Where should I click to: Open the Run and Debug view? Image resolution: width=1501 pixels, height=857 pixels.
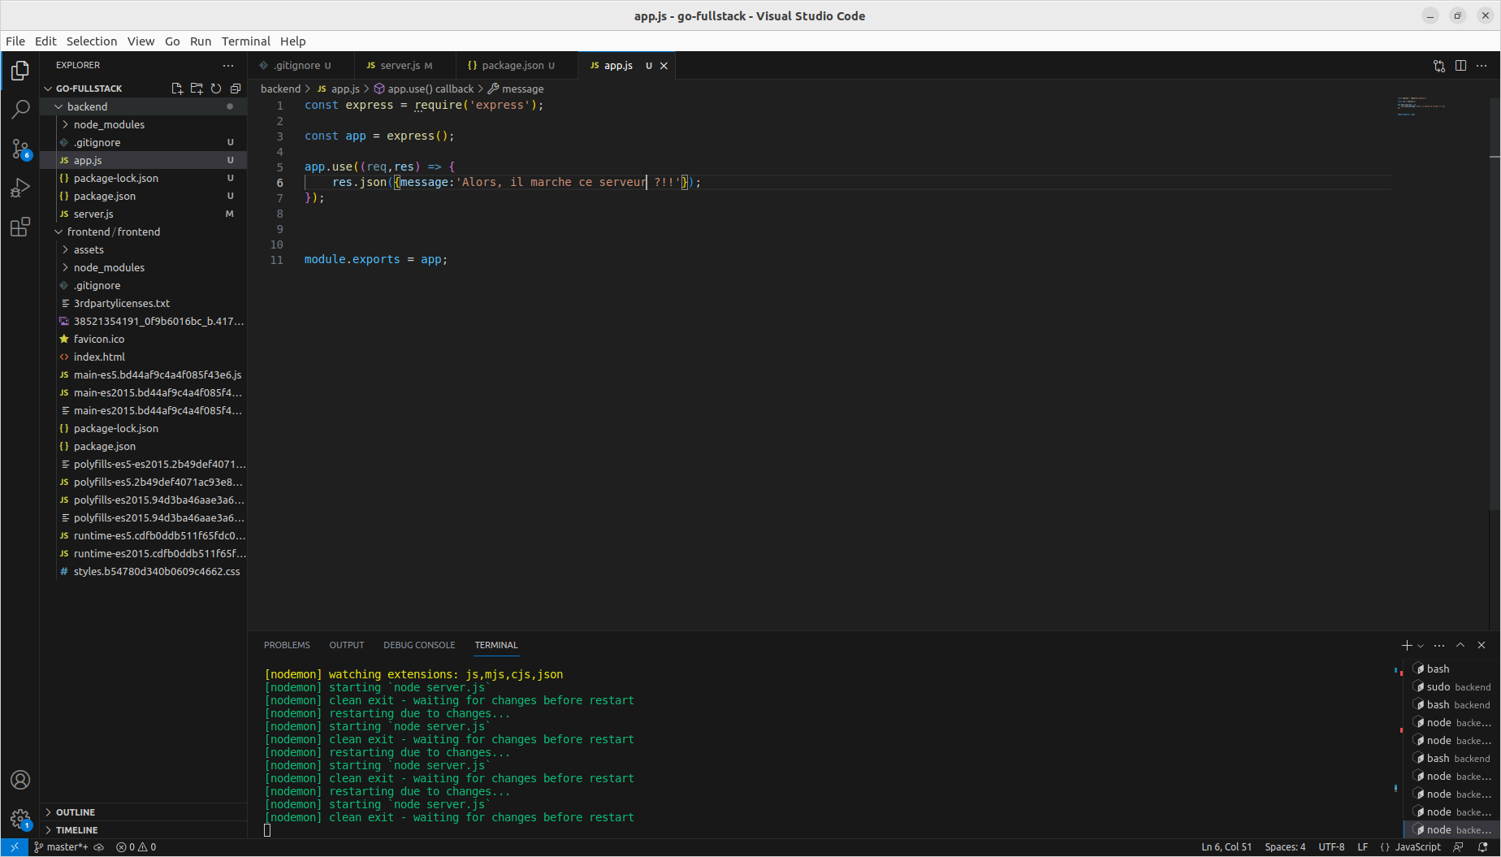(x=19, y=188)
